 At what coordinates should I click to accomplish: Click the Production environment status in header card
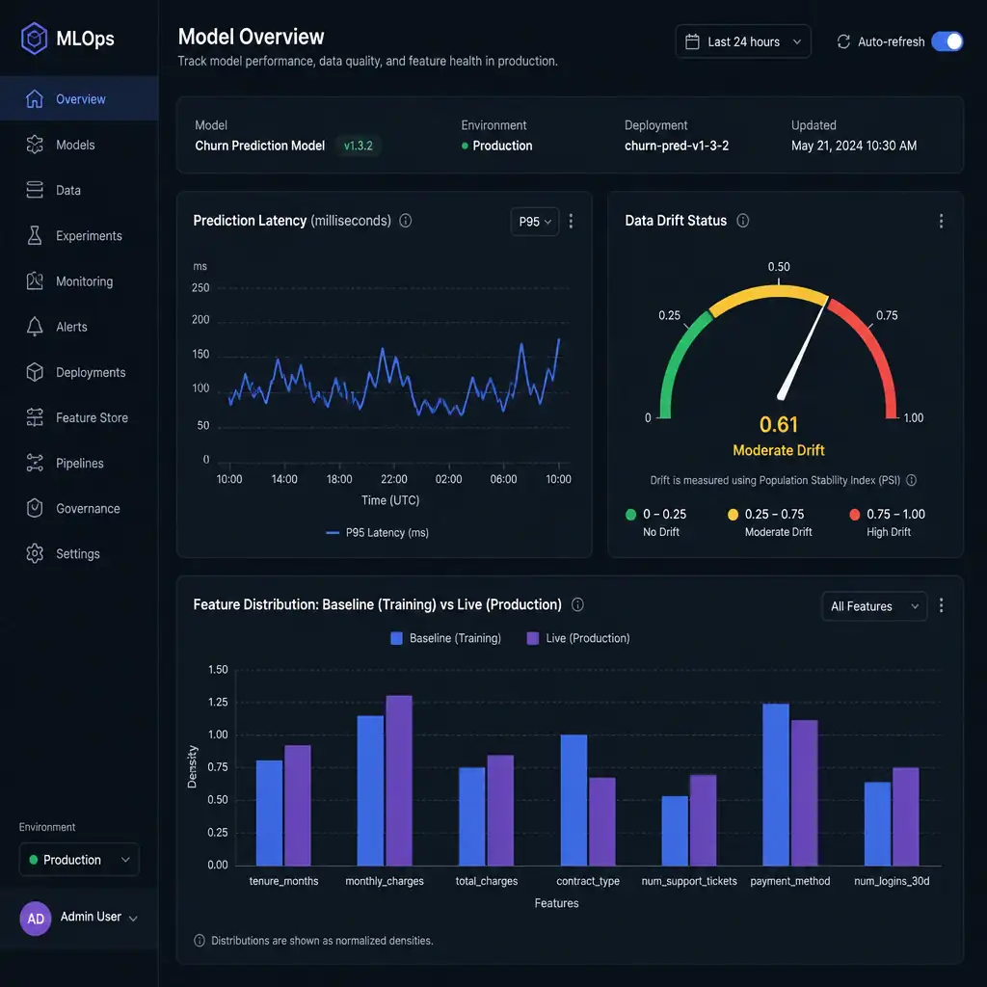click(496, 146)
